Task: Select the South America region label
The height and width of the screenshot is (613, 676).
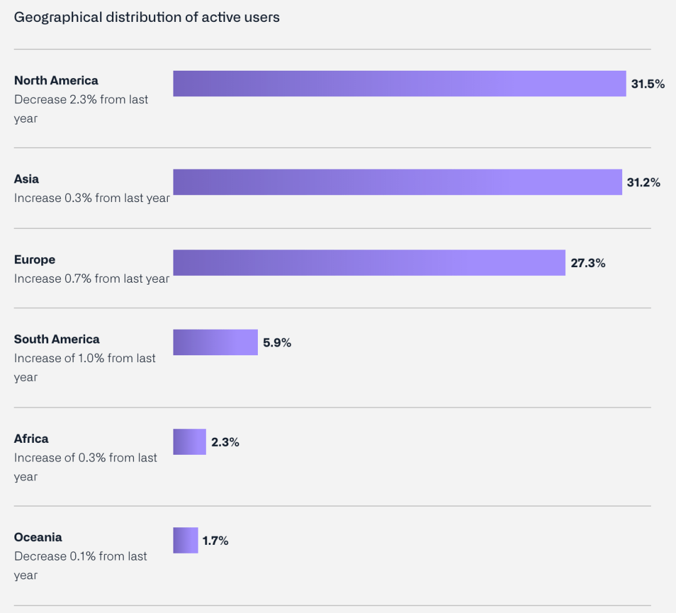Action: [x=57, y=339]
